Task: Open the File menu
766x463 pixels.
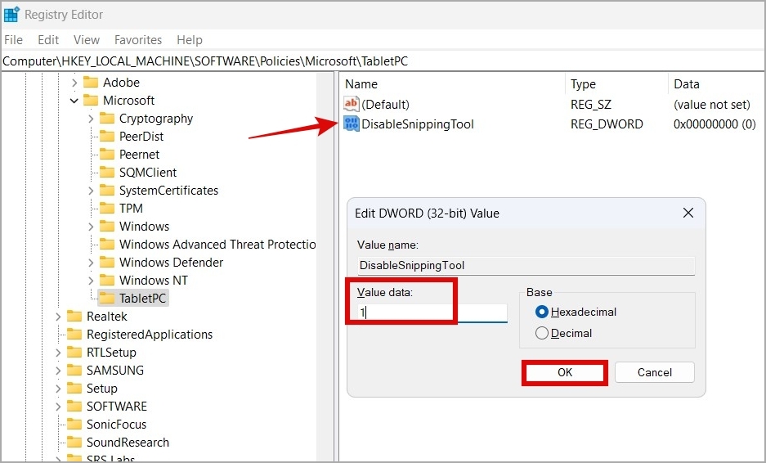Action: coord(13,39)
